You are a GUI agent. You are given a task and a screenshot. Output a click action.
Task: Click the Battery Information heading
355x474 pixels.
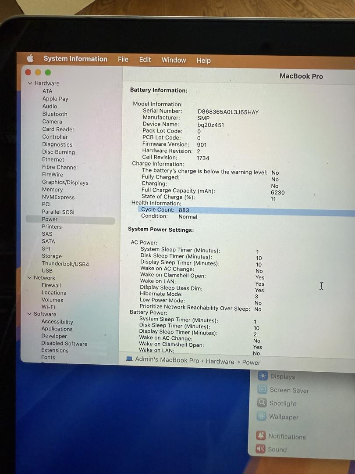[x=159, y=90]
